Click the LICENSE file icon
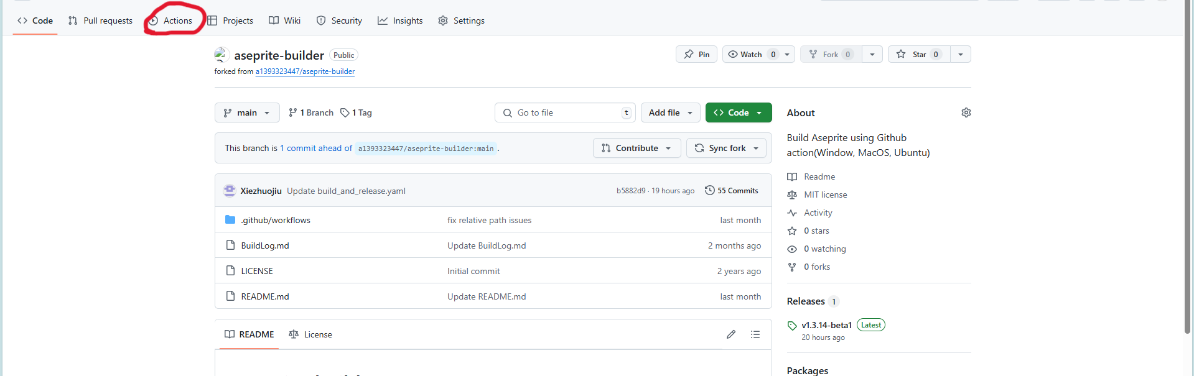1194x376 pixels. tap(230, 270)
